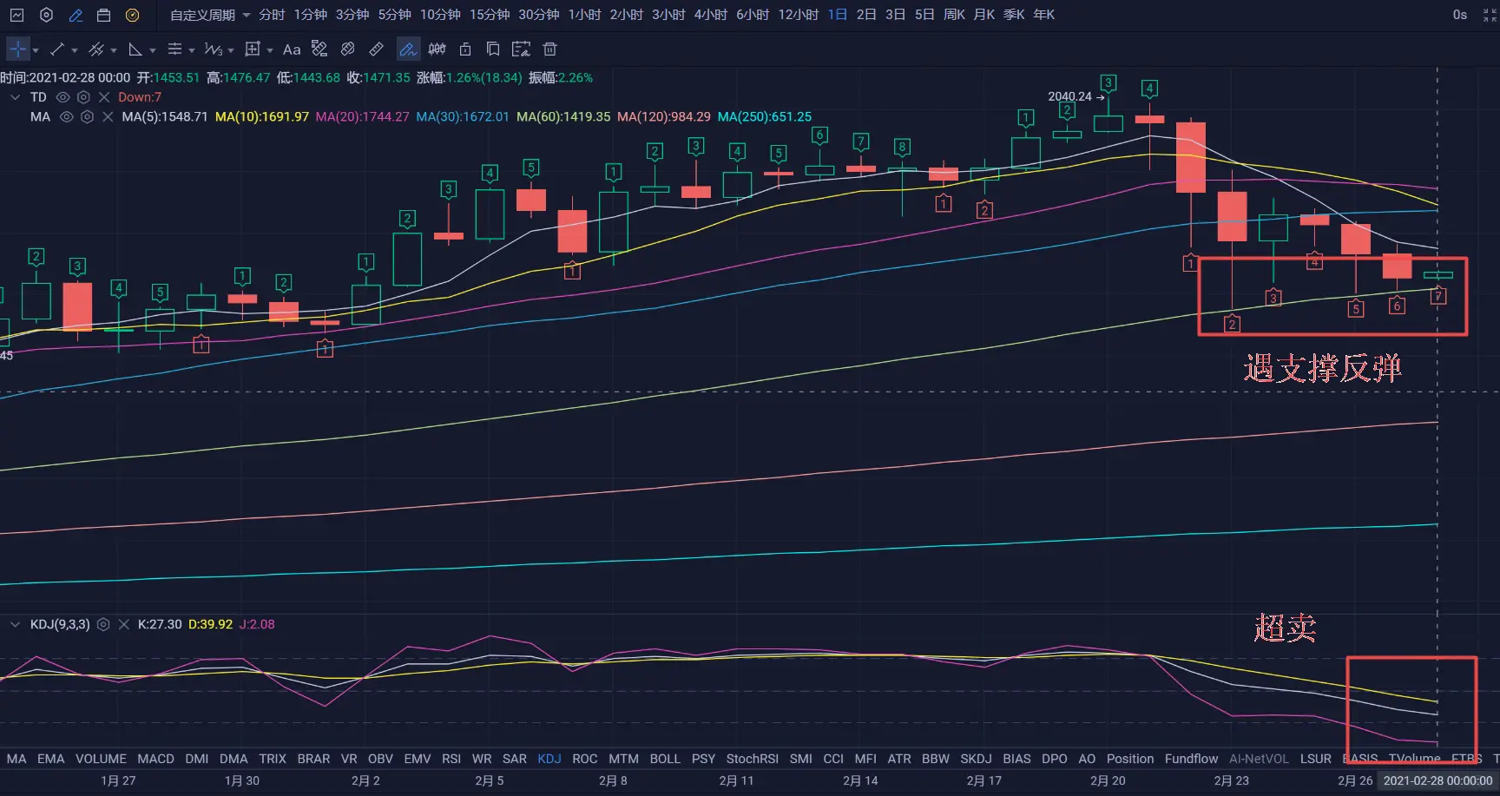Expand the rectangle tool dropdown arrow

coord(269,50)
